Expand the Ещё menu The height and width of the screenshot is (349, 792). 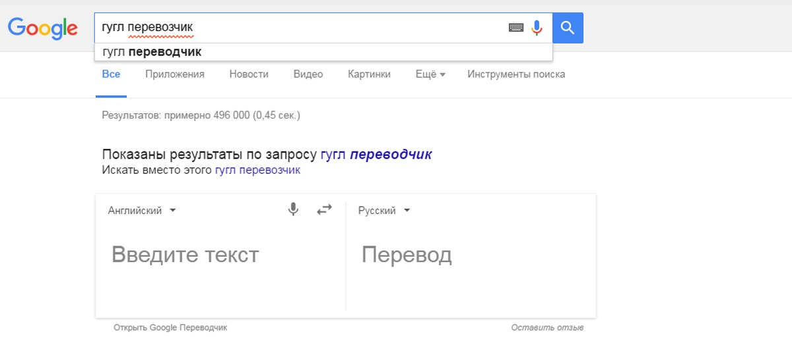click(x=430, y=74)
